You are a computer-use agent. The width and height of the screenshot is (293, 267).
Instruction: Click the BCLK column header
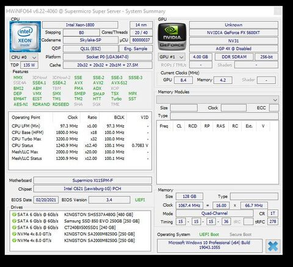tap(119, 117)
